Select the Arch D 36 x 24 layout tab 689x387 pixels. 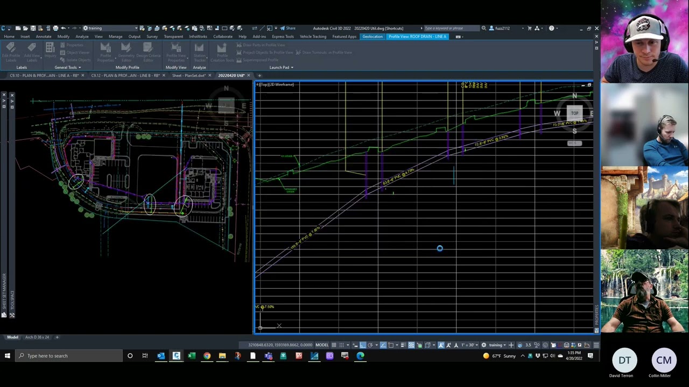[37, 337]
